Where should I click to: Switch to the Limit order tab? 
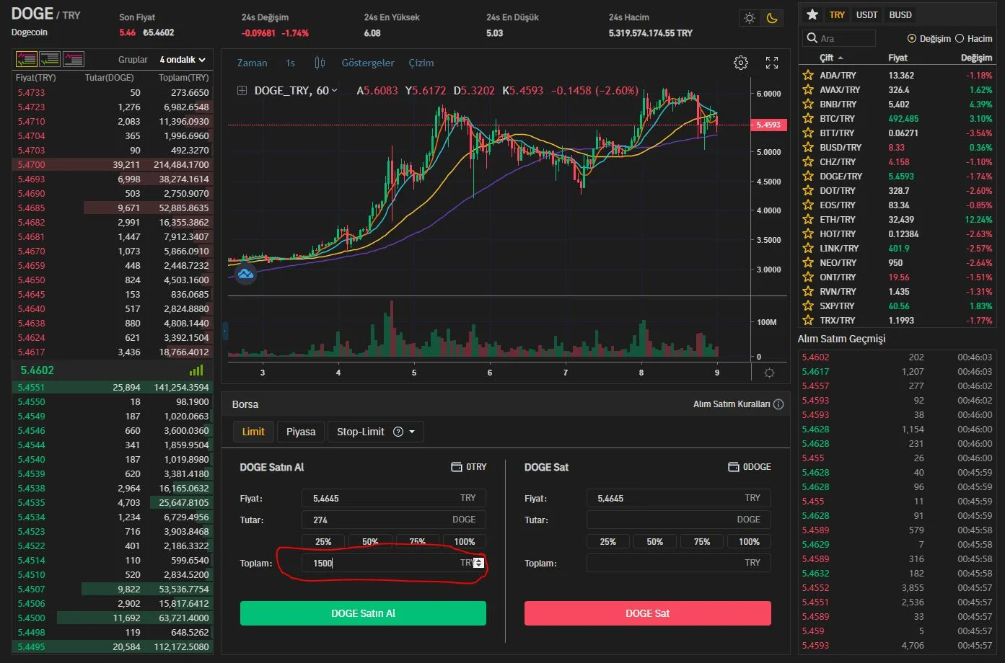(253, 432)
